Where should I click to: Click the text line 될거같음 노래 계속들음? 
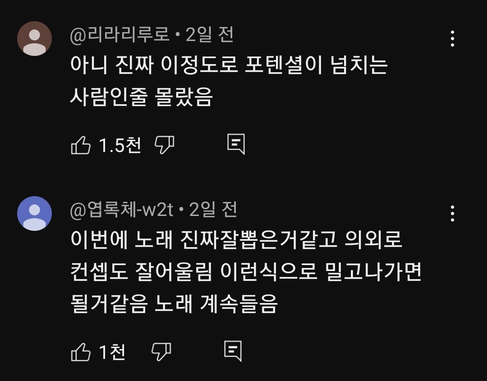click(x=174, y=304)
